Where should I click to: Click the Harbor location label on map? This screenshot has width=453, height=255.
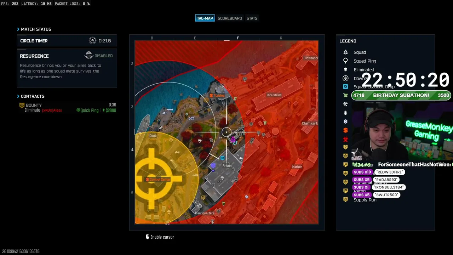297,167
